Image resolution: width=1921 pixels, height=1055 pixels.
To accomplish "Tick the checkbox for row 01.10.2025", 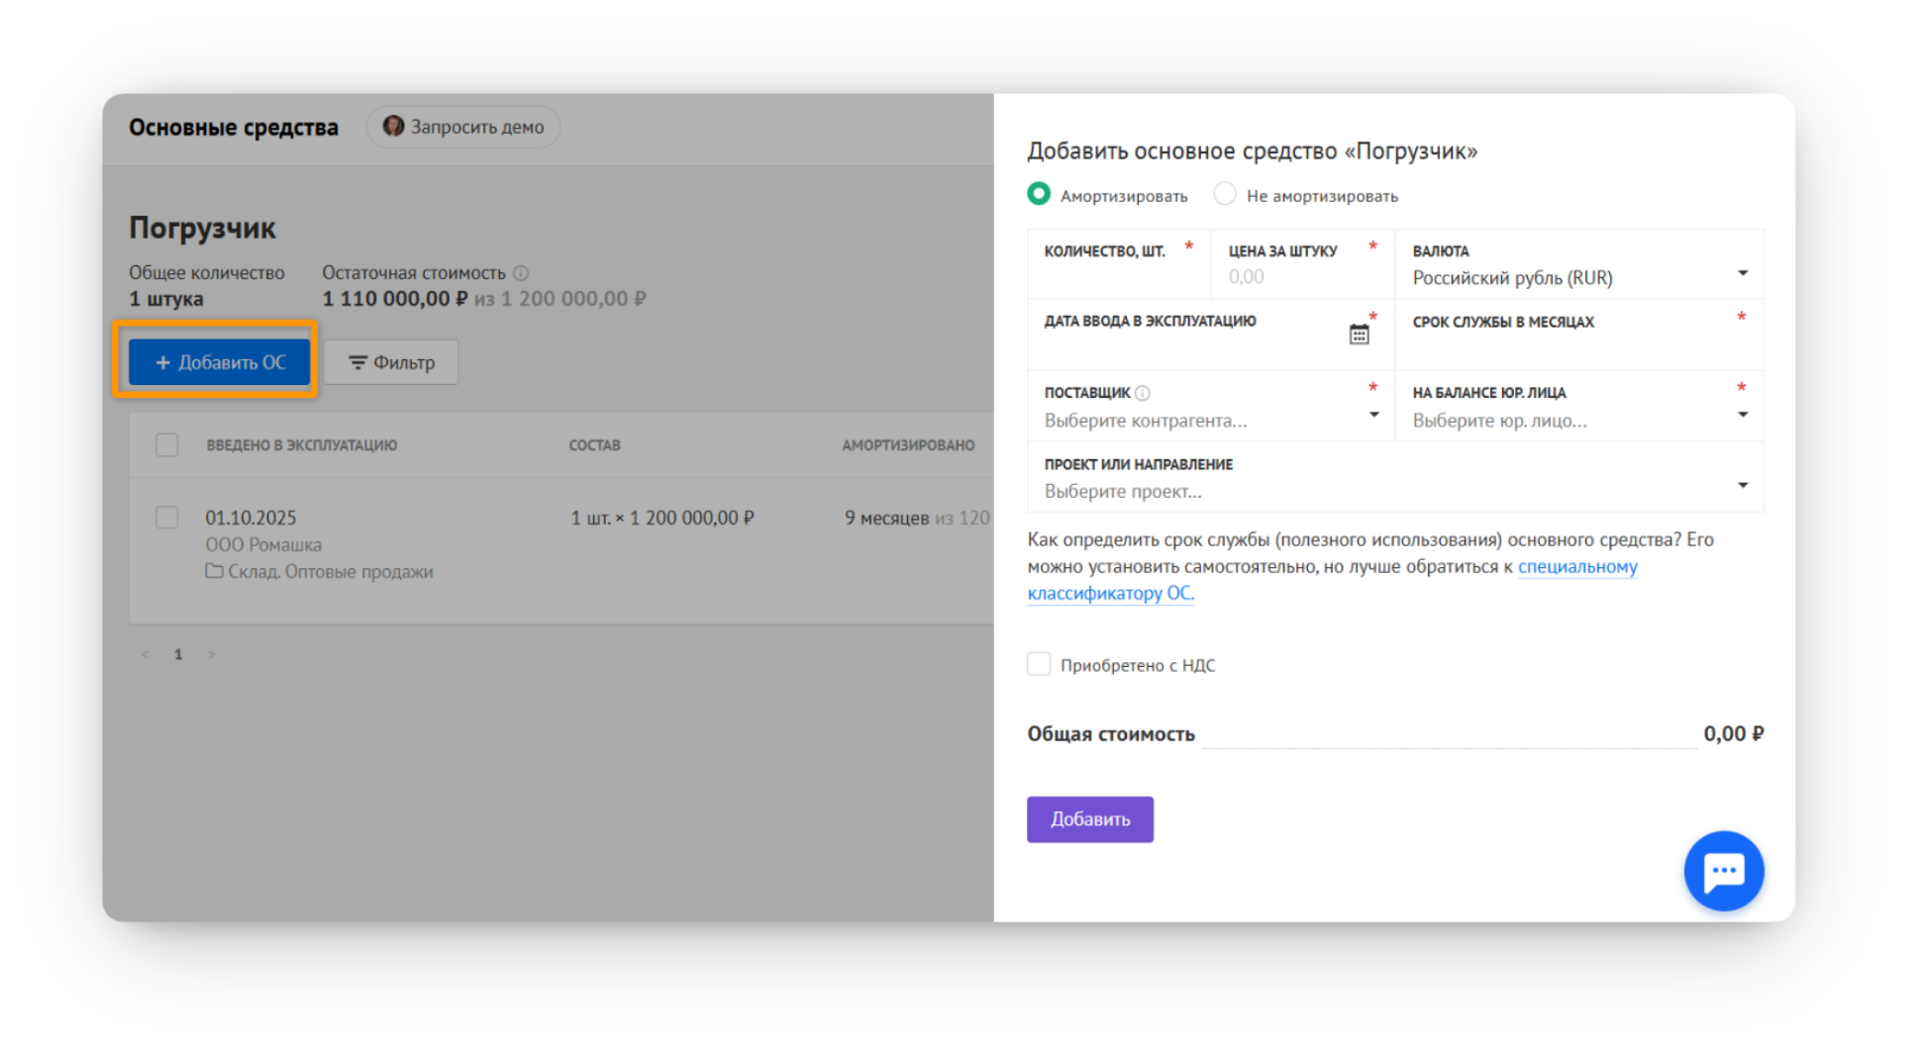I will (167, 518).
